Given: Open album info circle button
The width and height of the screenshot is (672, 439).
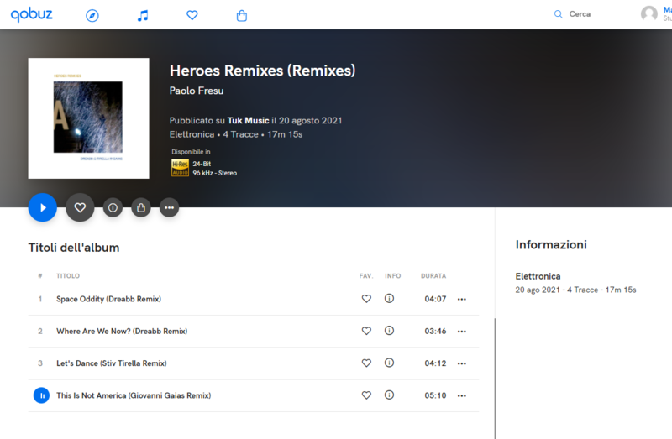Looking at the screenshot, I should coord(113,207).
